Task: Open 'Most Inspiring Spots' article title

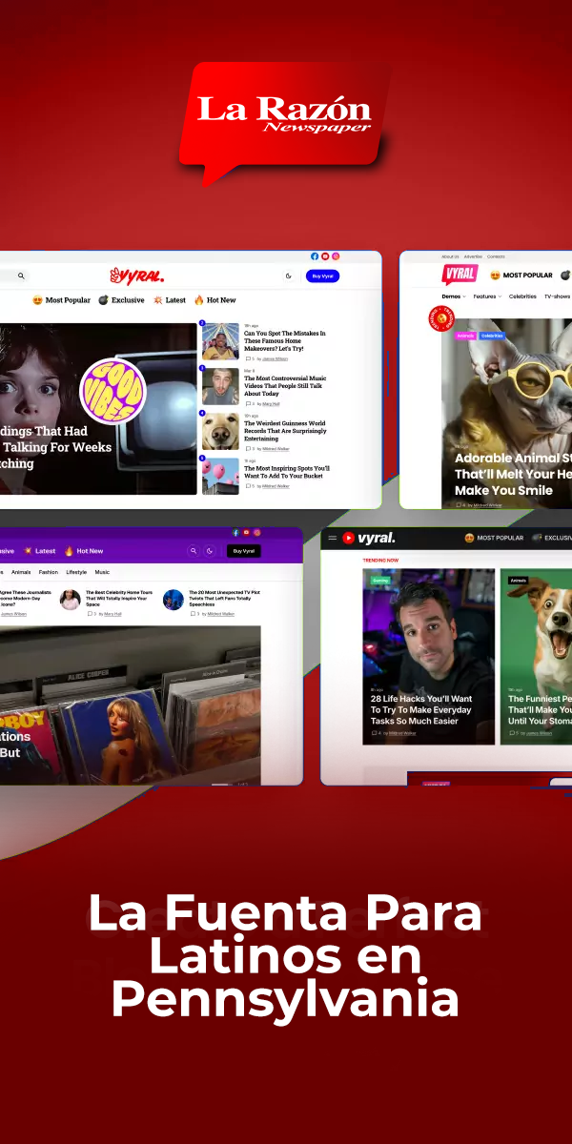Action: click(287, 472)
